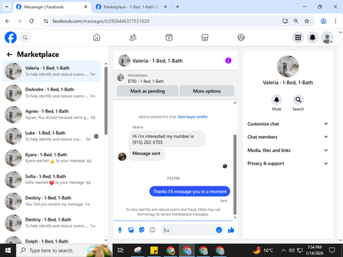343x257 pixels.
Task: Open the Marketplace storefront icon in top nav
Action: tap(205, 38)
